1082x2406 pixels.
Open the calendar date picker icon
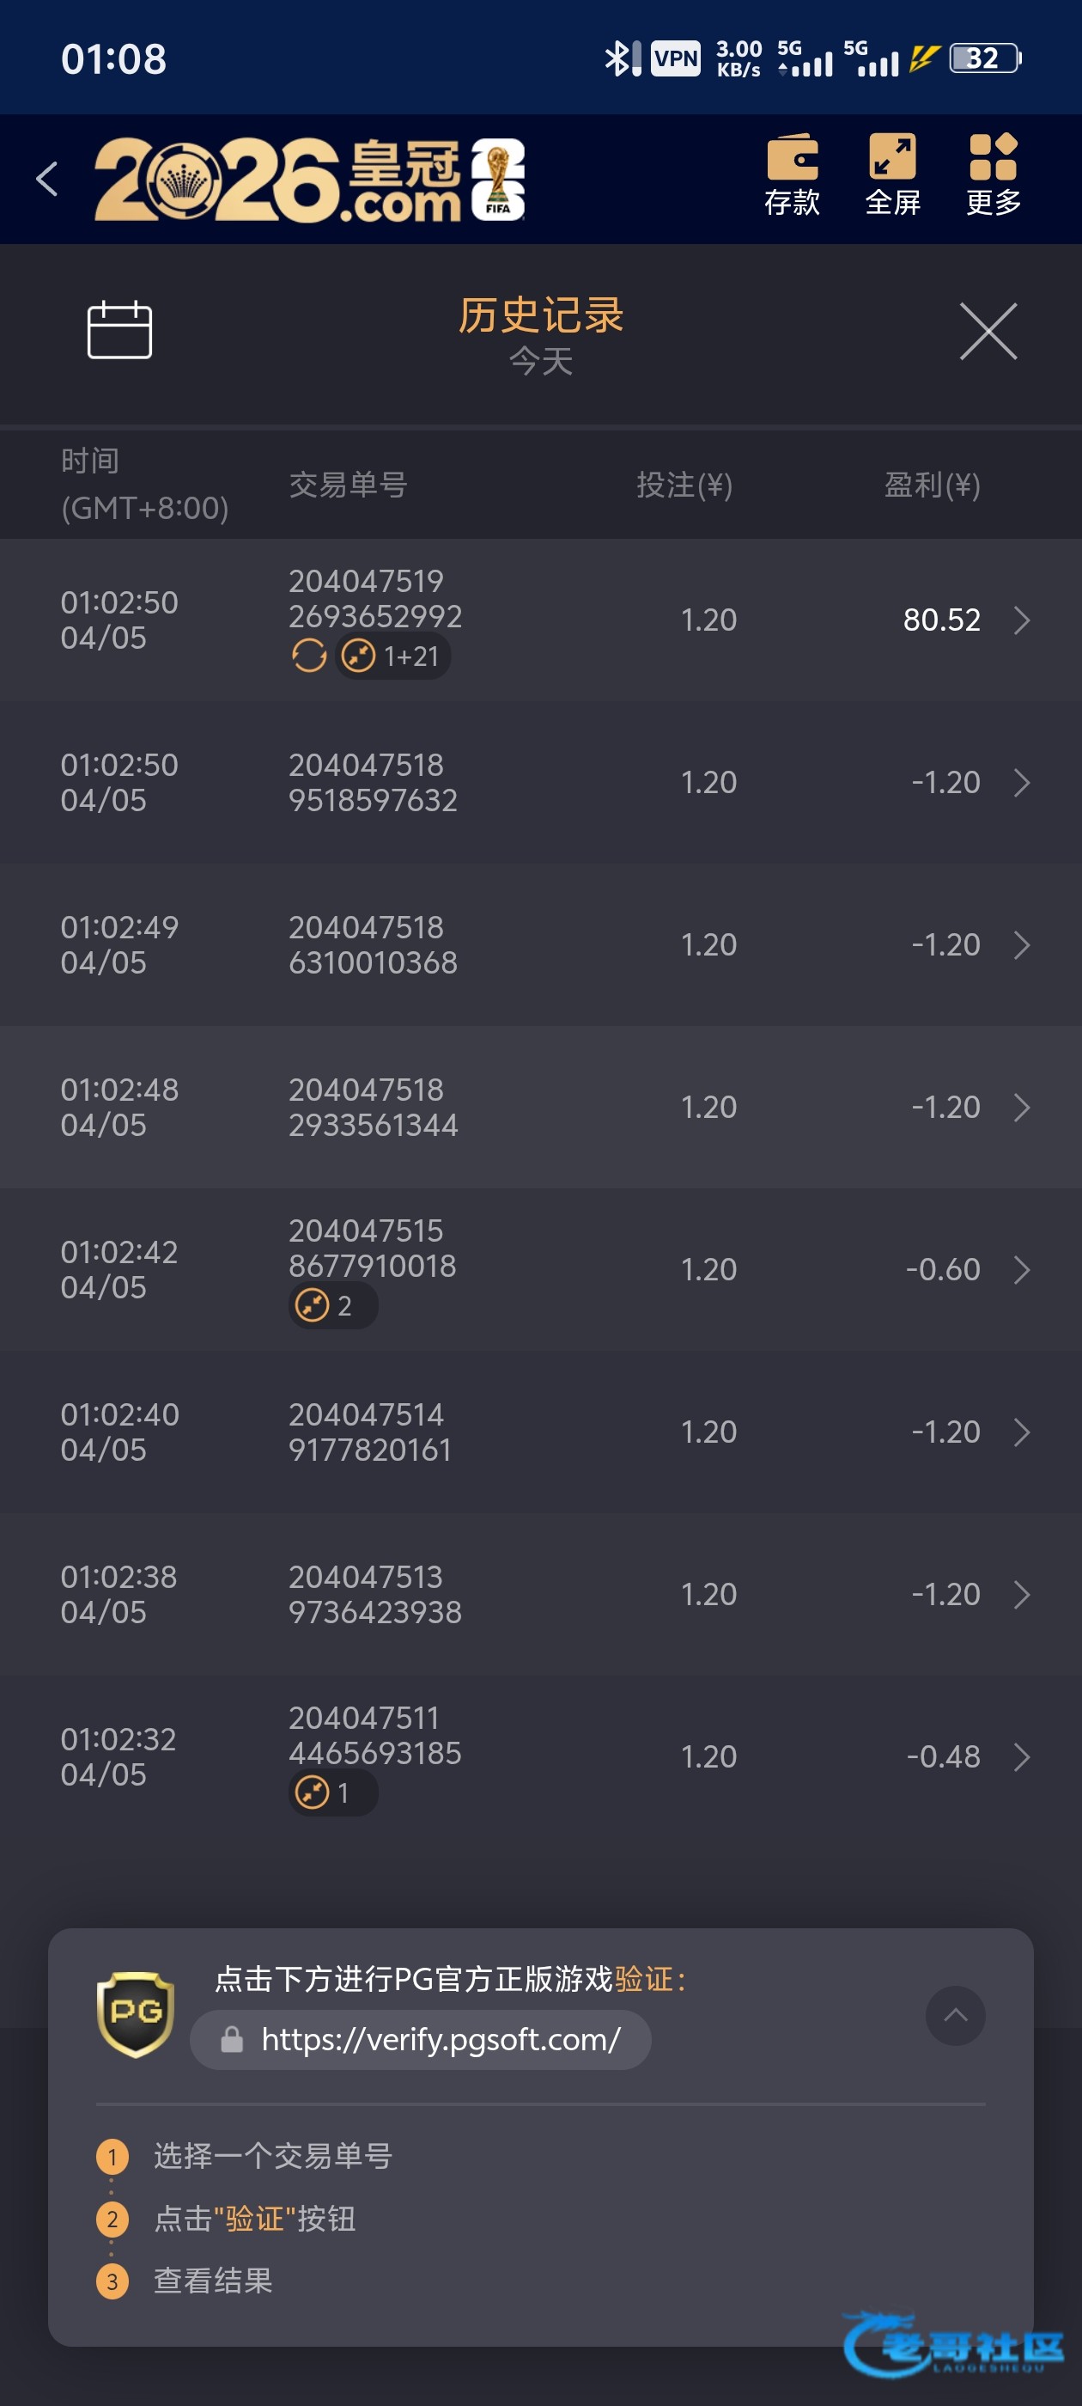(119, 330)
